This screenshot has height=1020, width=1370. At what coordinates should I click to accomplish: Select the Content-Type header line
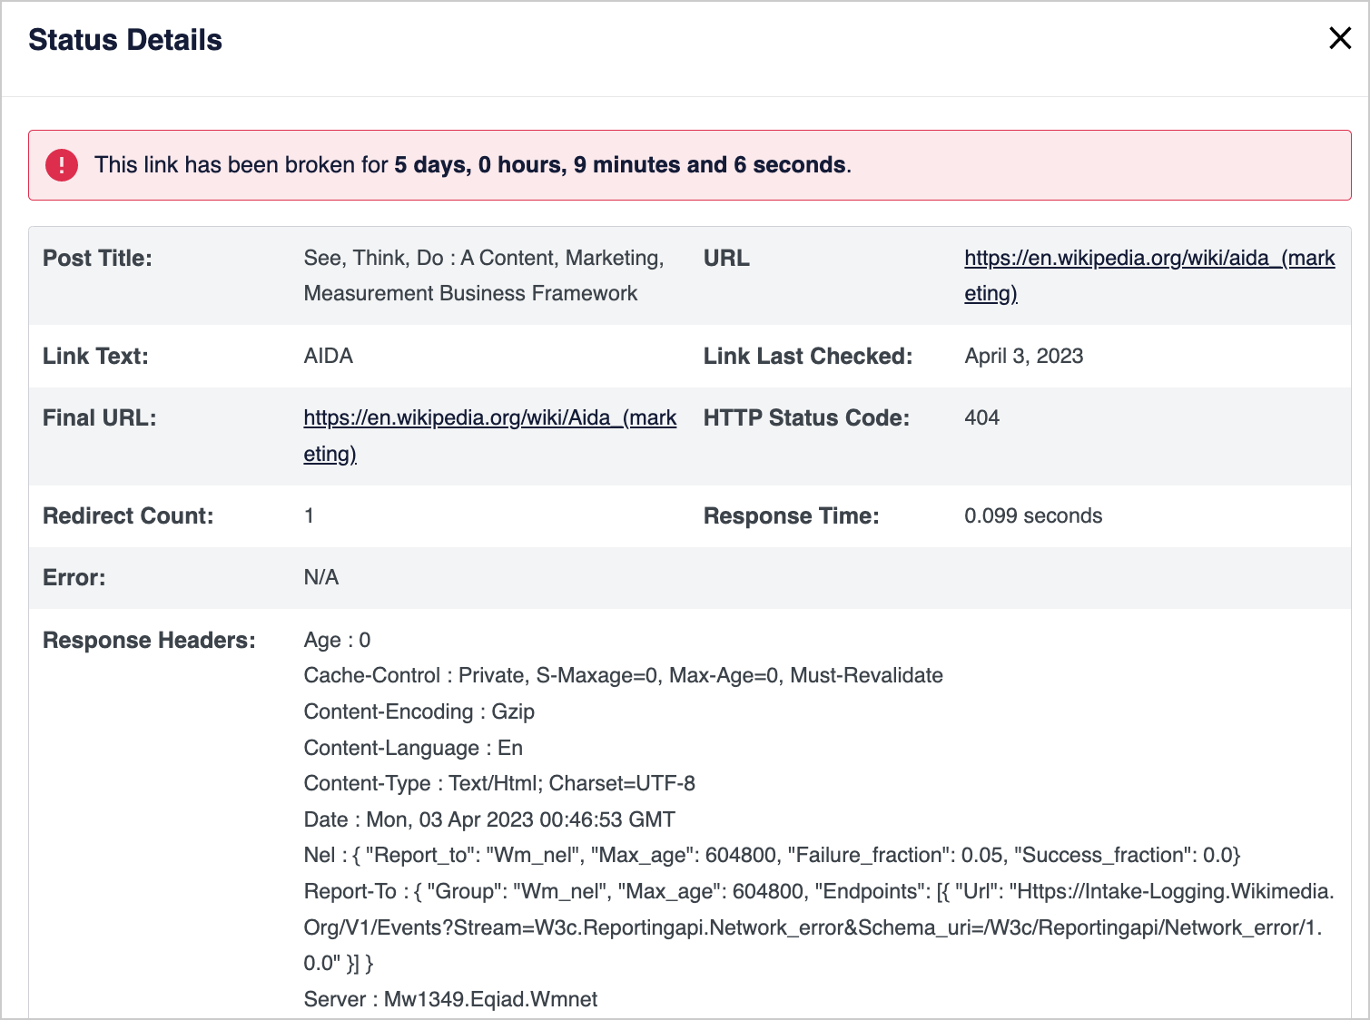point(499,784)
